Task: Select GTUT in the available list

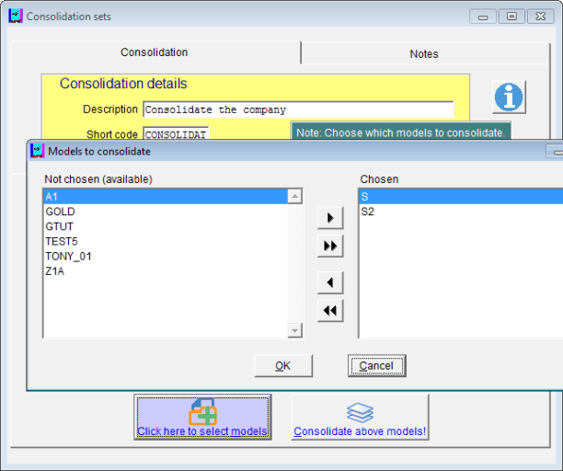Action: (166, 226)
